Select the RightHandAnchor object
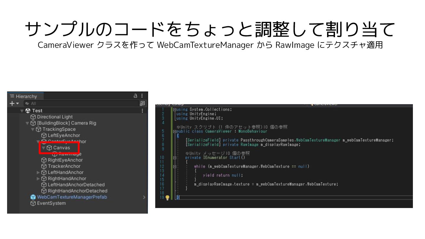425x239 pixels. [67, 179]
